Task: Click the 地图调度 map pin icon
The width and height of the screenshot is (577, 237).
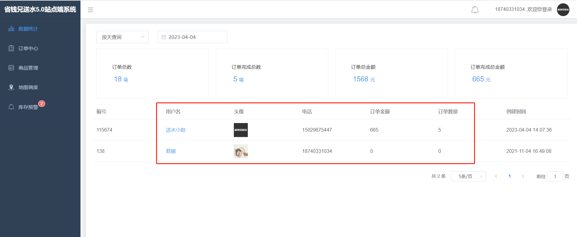Action: [11, 88]
